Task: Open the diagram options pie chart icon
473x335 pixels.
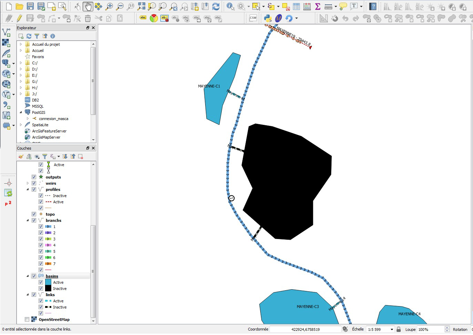Action: coord(154,18)
